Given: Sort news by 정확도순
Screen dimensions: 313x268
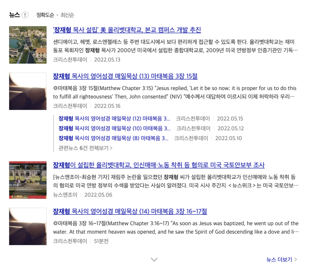Looking at the screenshot, I should (x=45, y=15).
